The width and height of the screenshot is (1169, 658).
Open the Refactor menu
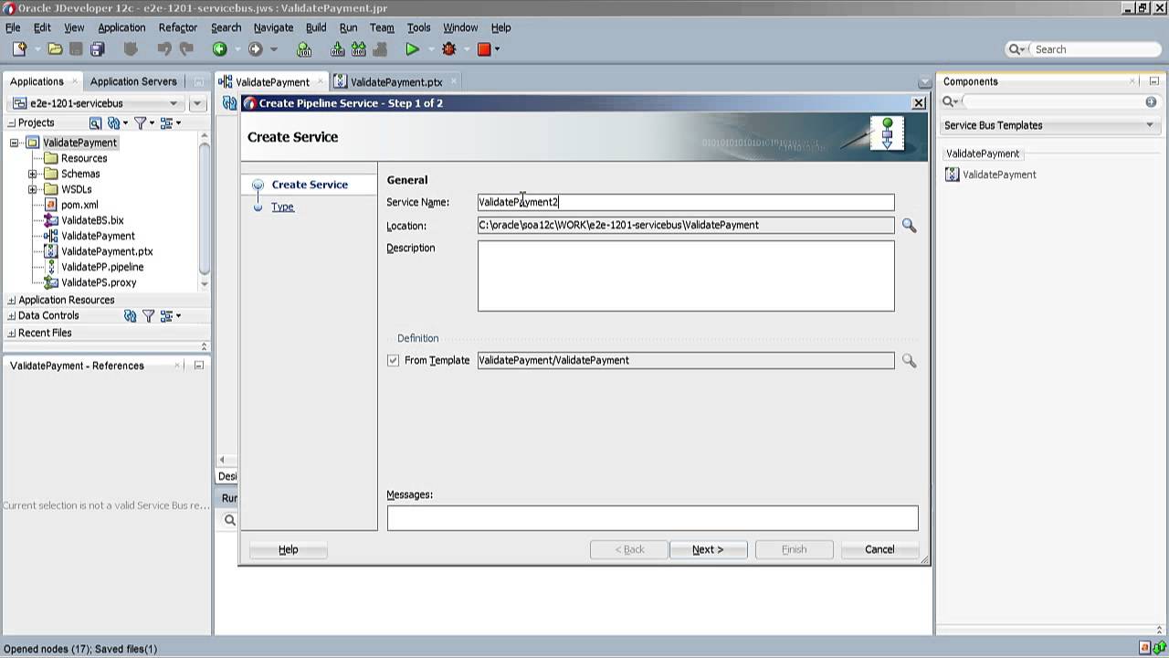[178, 27]
